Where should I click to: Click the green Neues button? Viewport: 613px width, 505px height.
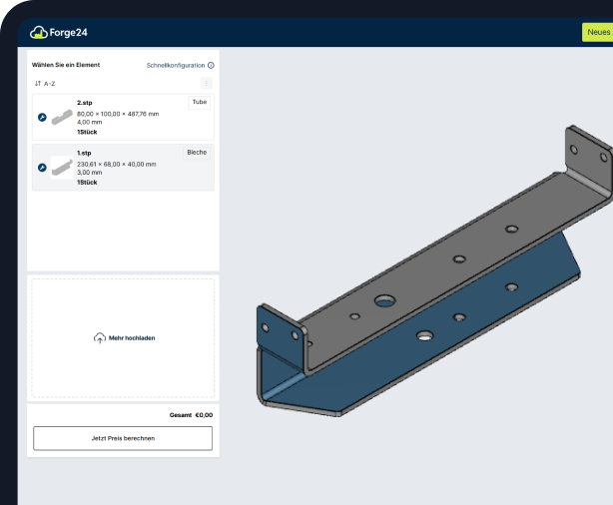598,32
